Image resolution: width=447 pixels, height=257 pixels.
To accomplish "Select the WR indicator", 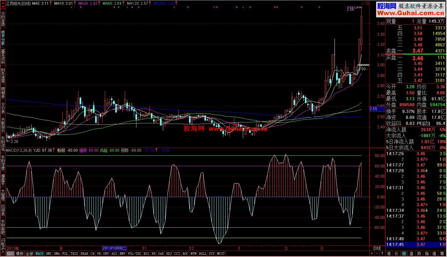I will click(x=153, y=254).
